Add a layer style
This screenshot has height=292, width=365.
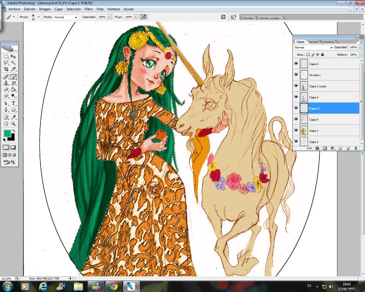pyautogui.click(x=317, y=148)
